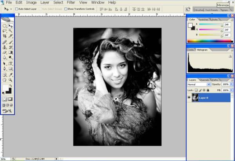Open the Histogram panel options menu arrow
Screen dimensions: 235x161
tap(232, 50)
